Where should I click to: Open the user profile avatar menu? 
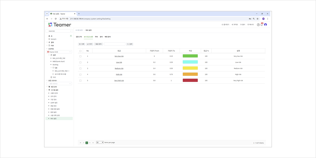[x=265, y=25]
